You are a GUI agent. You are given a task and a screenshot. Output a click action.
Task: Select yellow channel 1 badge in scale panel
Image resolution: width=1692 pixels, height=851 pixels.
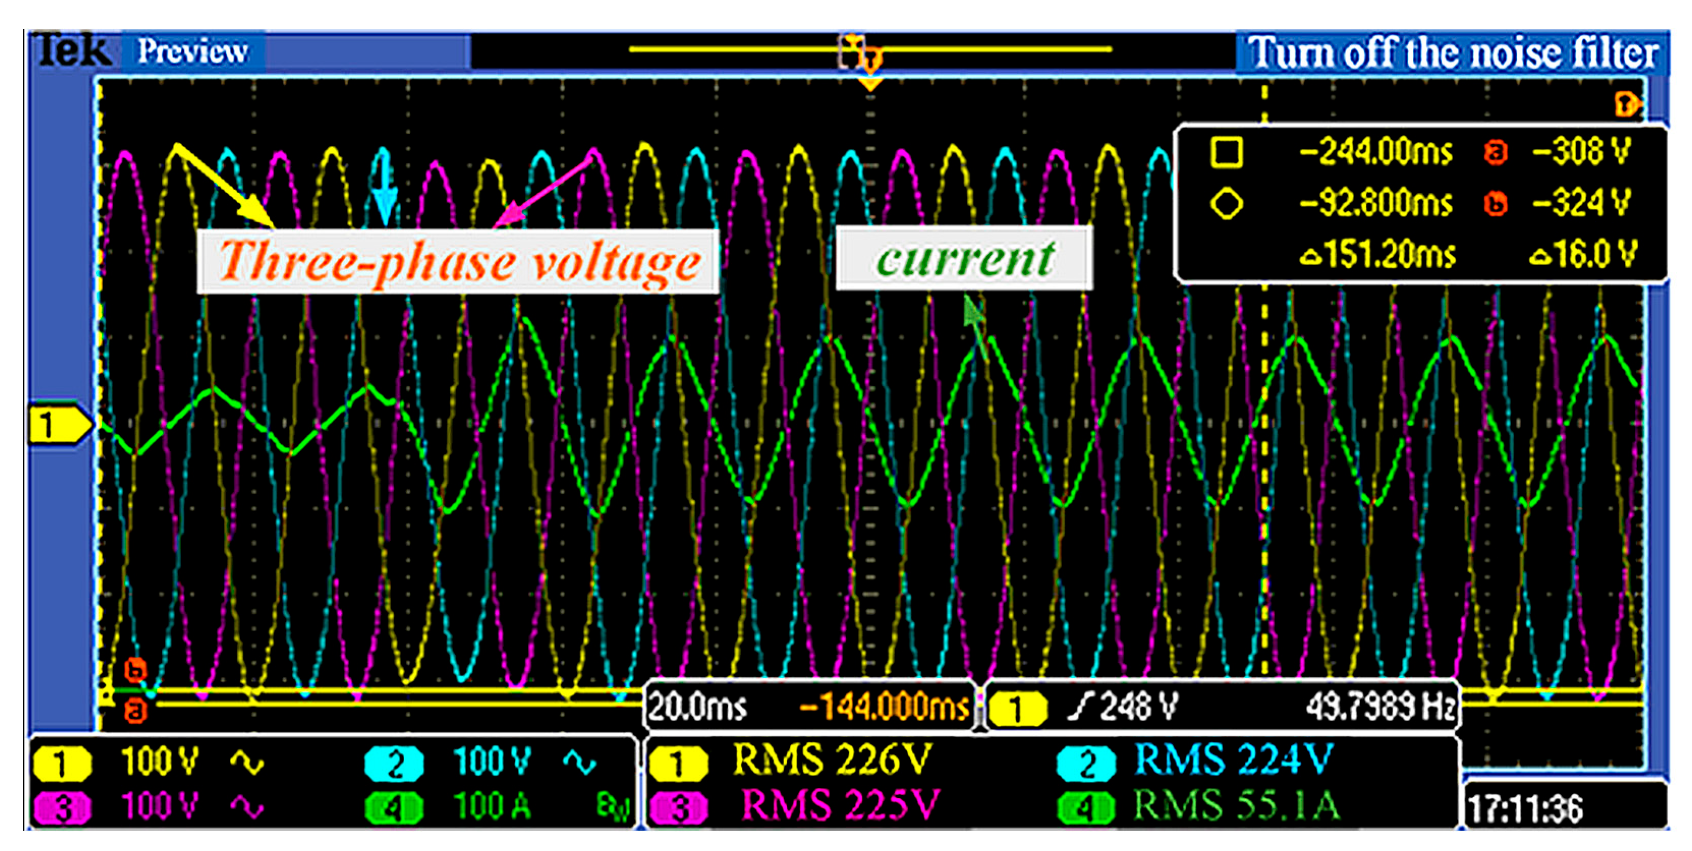coord(62,764)
